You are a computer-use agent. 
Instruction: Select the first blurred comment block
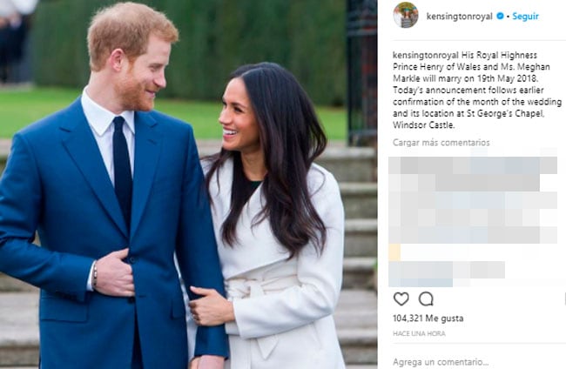click(473, 174)
